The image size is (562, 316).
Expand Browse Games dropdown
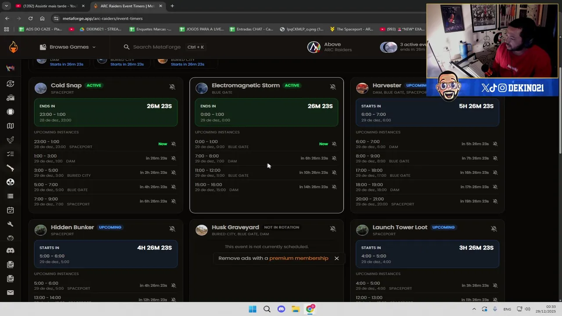point(68,47)
